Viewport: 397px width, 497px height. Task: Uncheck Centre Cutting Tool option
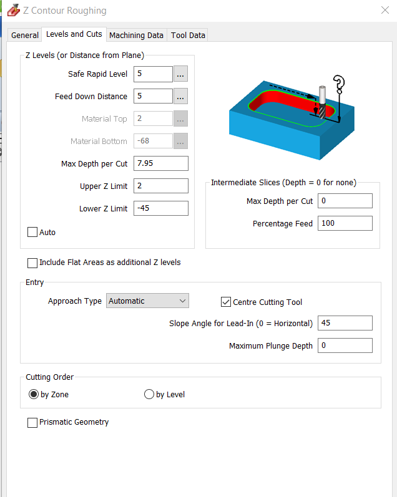pos(226,302)
